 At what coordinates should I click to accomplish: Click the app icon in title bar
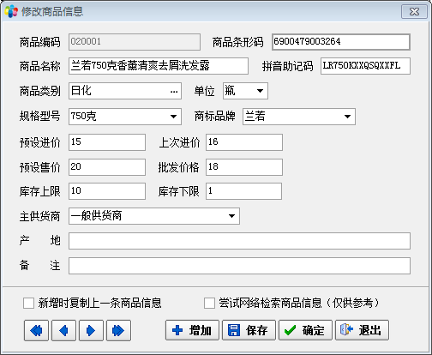point(11,11)
